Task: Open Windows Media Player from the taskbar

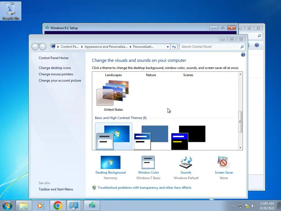Action: (41, 206)
